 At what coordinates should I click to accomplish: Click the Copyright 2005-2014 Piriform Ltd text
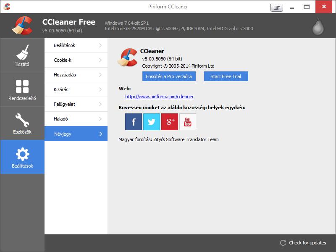tap(178, 66)
